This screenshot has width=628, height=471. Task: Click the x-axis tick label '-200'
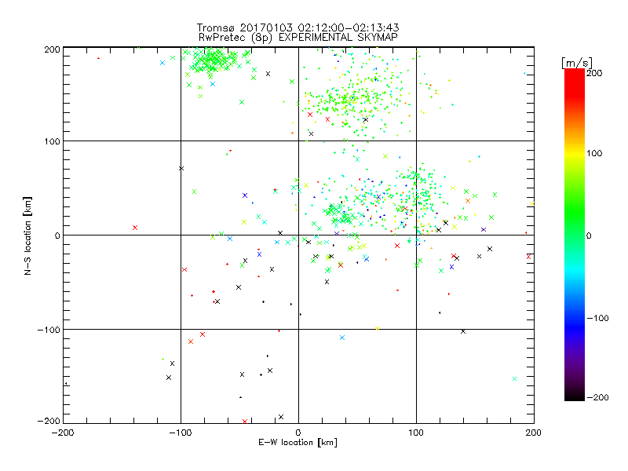tap(63, 433)
